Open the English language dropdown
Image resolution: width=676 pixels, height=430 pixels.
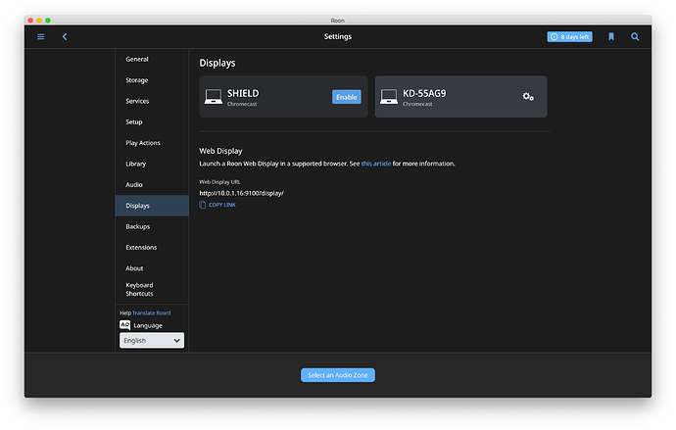tap(152, 341)
